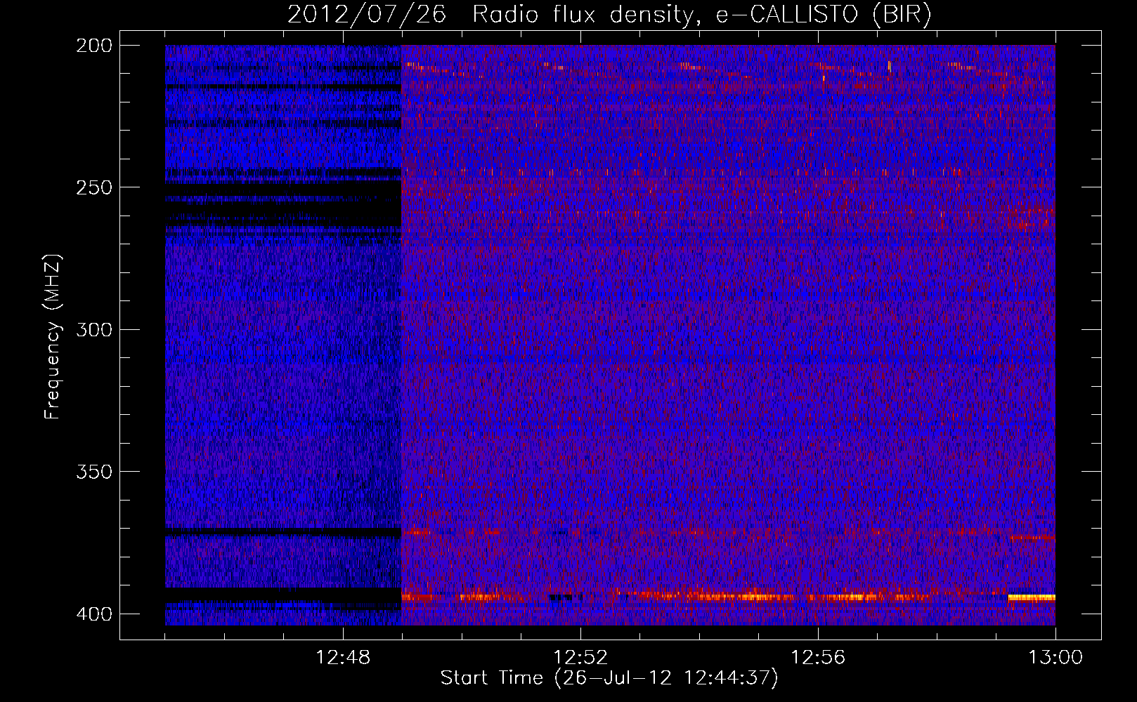Click the 200 frequency tick label
Viewport: 1137px width, 702px height.
pos(94,46)
